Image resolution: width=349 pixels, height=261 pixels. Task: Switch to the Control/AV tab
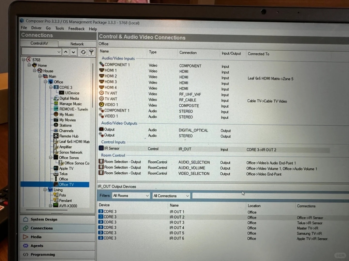coord(39,43)
